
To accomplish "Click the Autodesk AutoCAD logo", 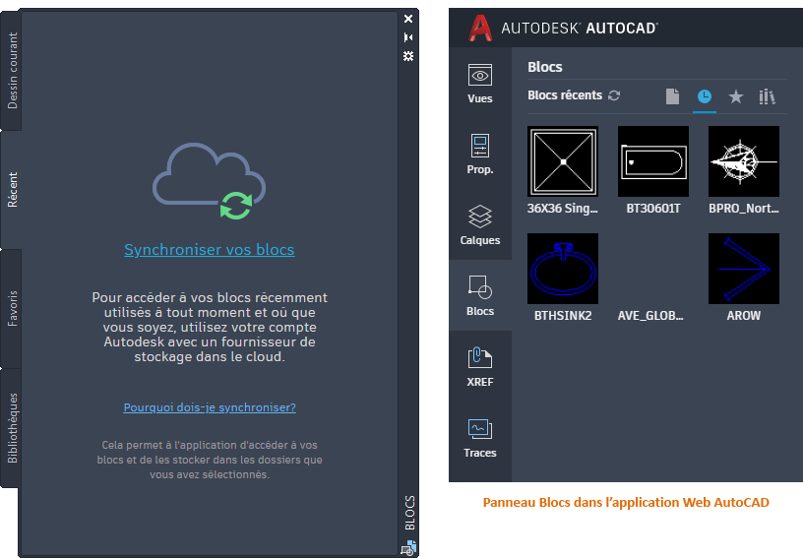I will (563, 28).
